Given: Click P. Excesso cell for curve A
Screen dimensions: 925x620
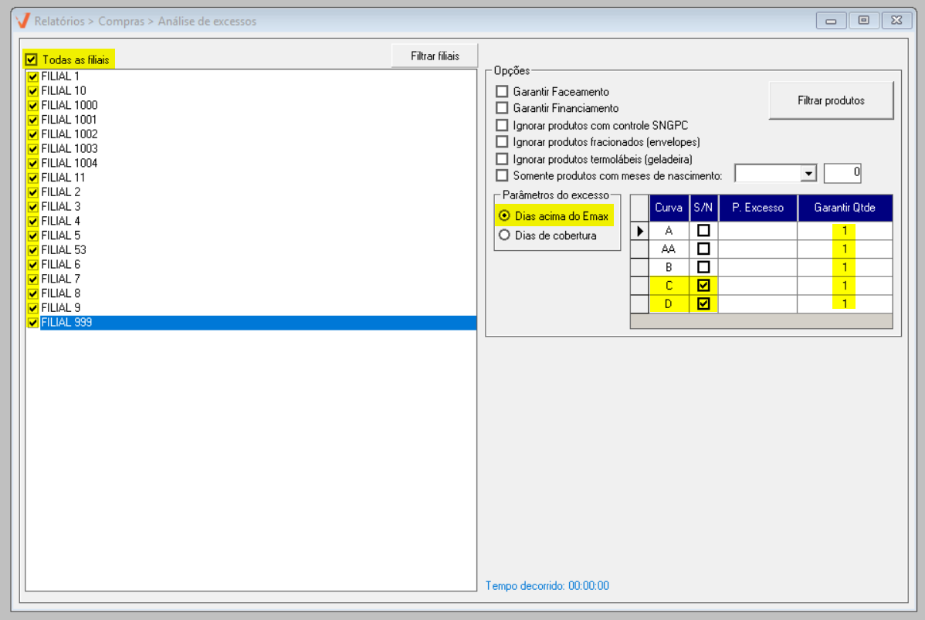Looking at the screenshot, I should pyautogui.click(x=757, y=231).
